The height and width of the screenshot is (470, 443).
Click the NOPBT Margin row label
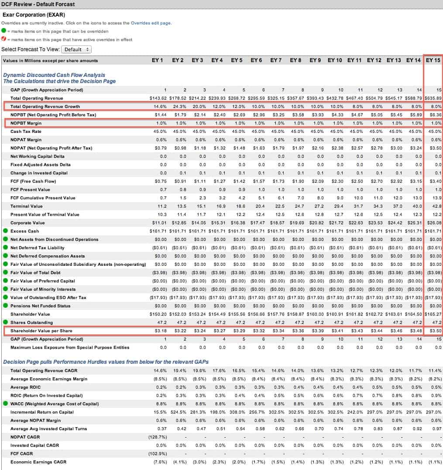point(26,123)
